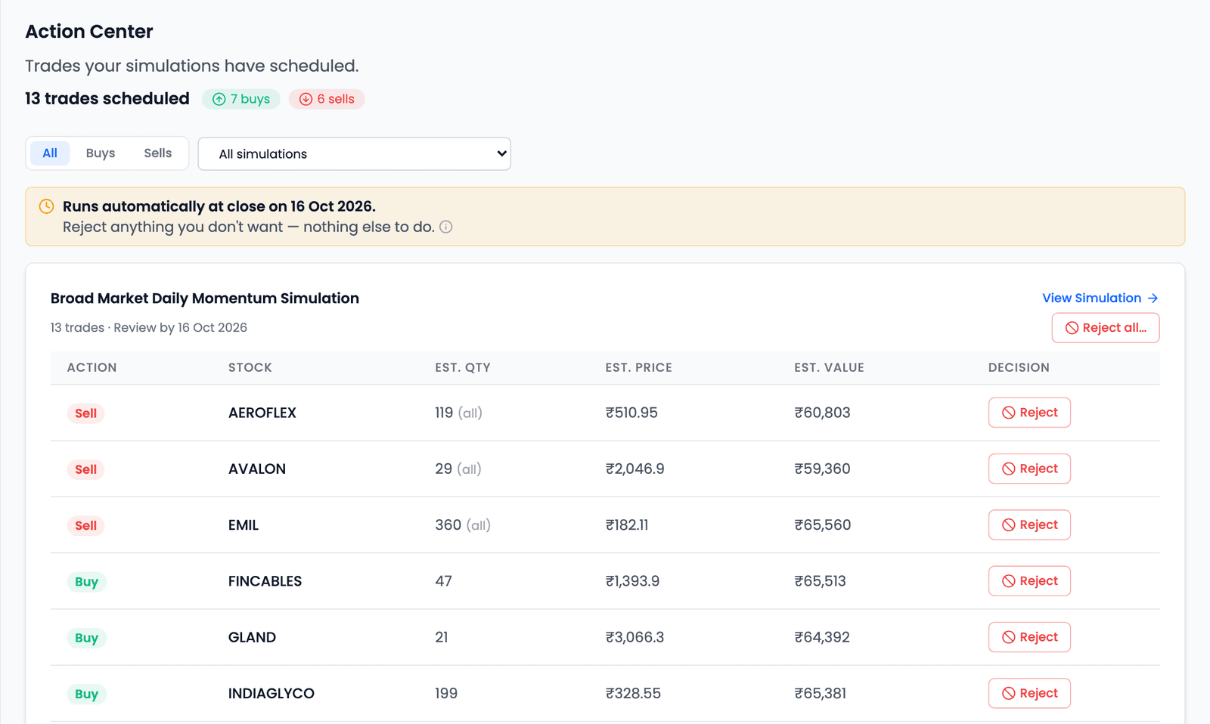Click the 6 sells badge
This screenshot has height=724, width=1210.
click(x=327, y=99)
